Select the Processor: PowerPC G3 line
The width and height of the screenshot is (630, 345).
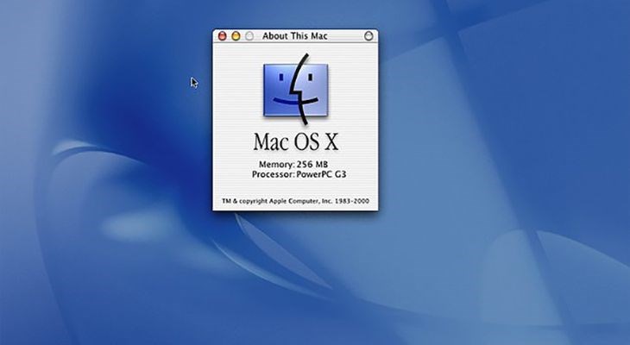(299, 174)
